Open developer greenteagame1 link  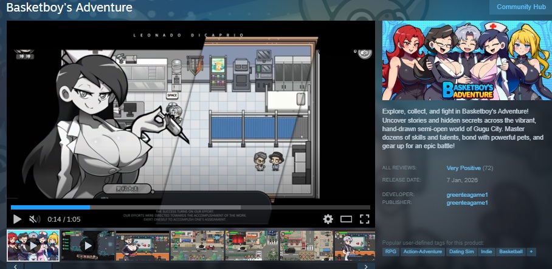[467, 195]
